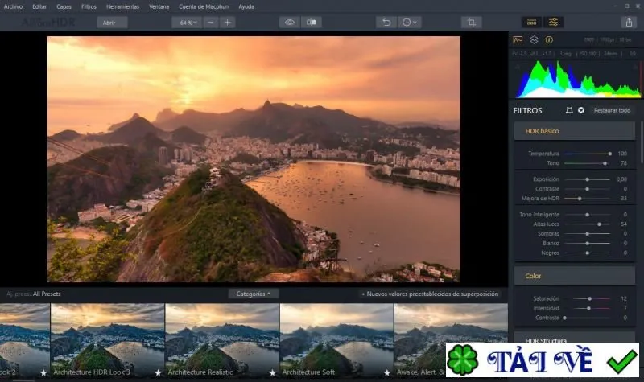Select the Architecture Realistic preset thumbnail

(222, 340)
